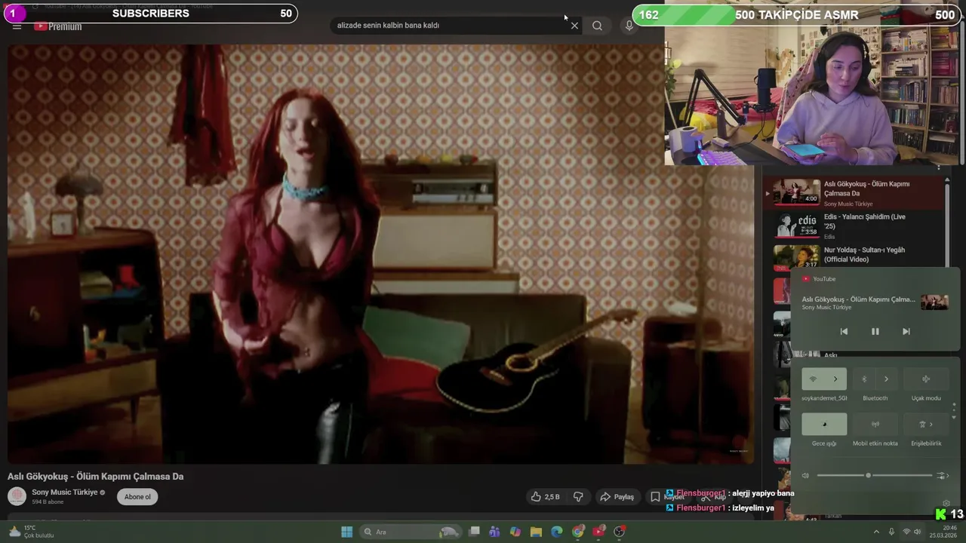
Task: Open the Sony Music Türkiye channel avatar
Action: pos(17,496)
